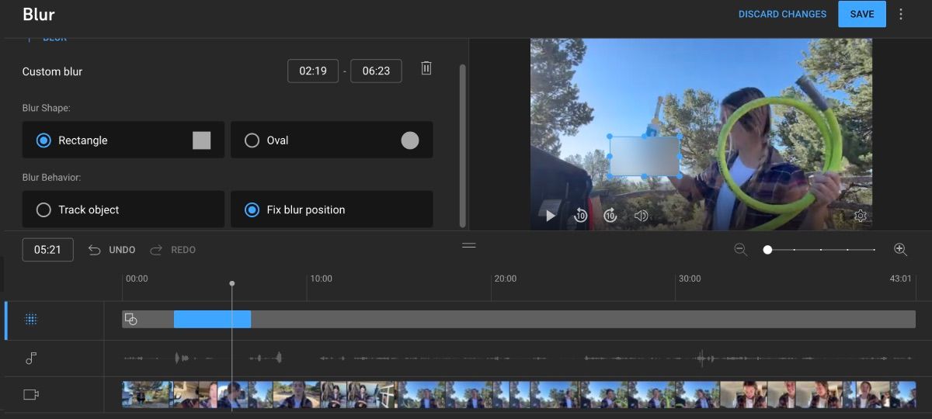Open the more options menu
This screenshot has height=419, width=932.
pyautogui.click(x=901, y=14)
